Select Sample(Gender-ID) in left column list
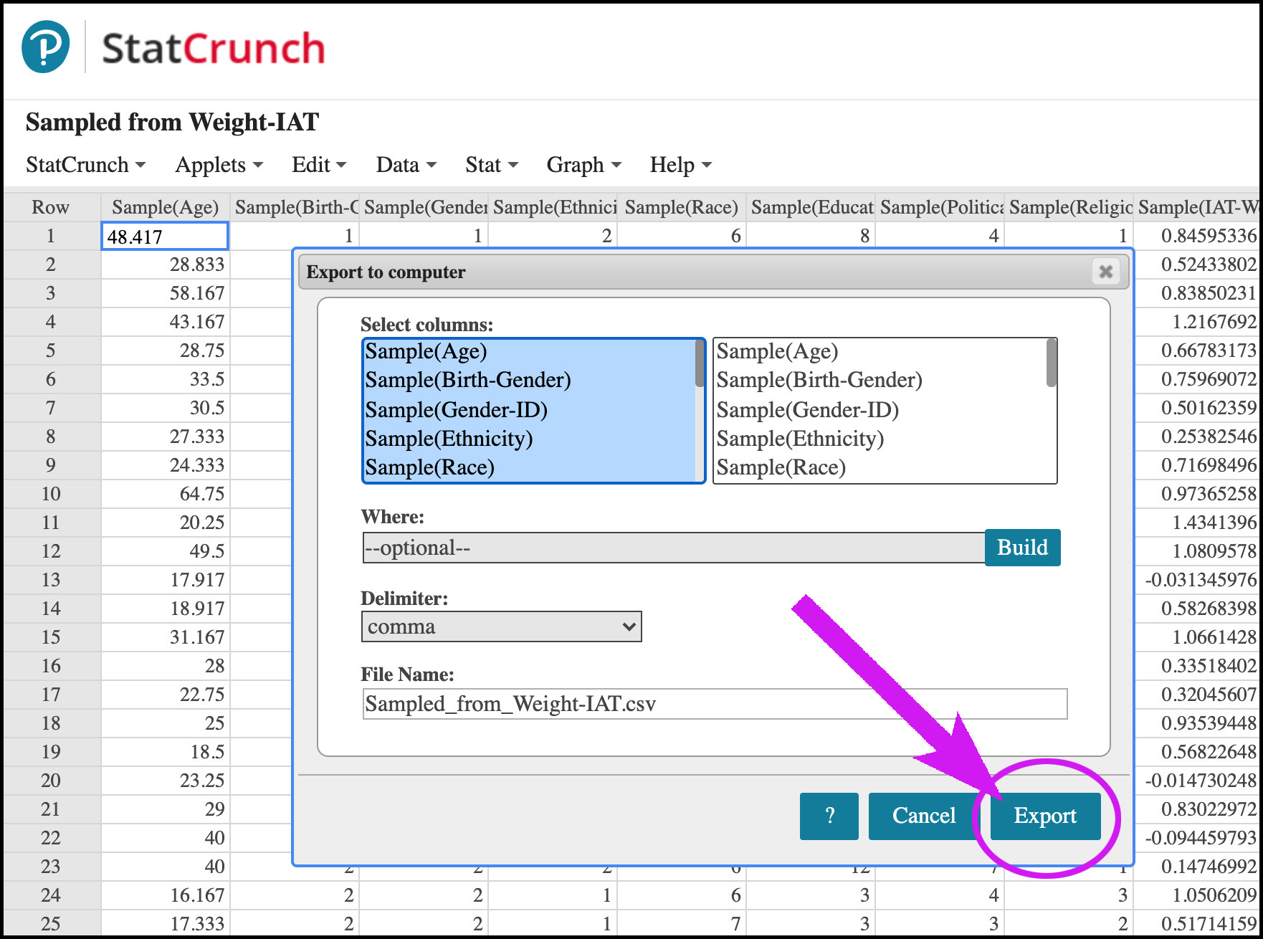Screen dimensions: 1263x939 pos(529,410)
